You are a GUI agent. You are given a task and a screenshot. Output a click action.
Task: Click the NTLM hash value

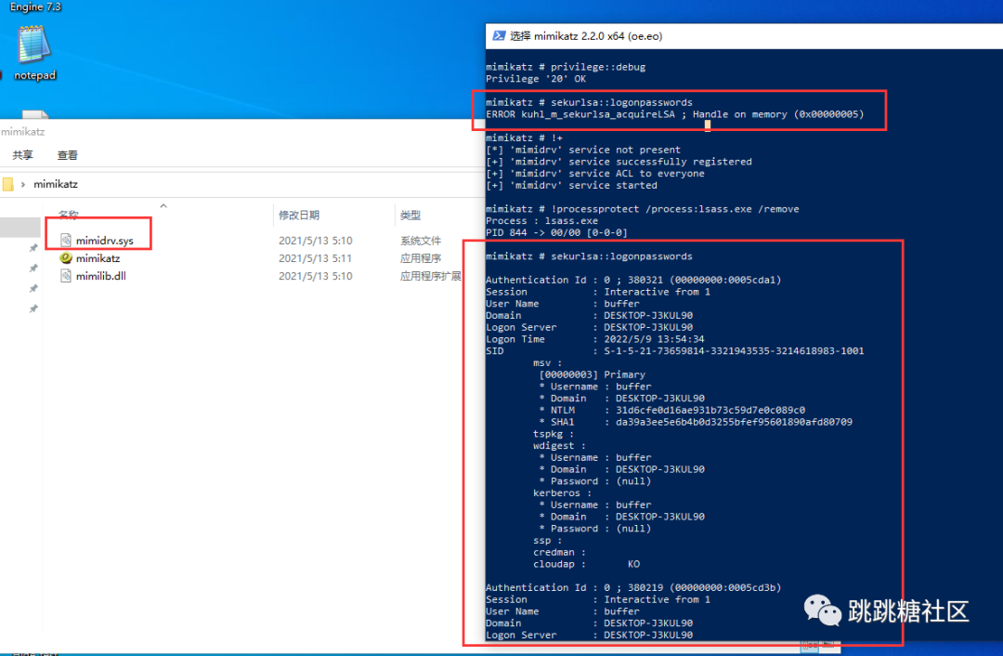pyautogui.click(x=710, y=410)
